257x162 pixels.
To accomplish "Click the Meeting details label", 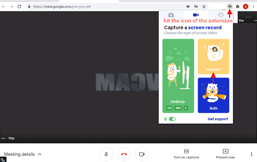I will tap(19, 154).
